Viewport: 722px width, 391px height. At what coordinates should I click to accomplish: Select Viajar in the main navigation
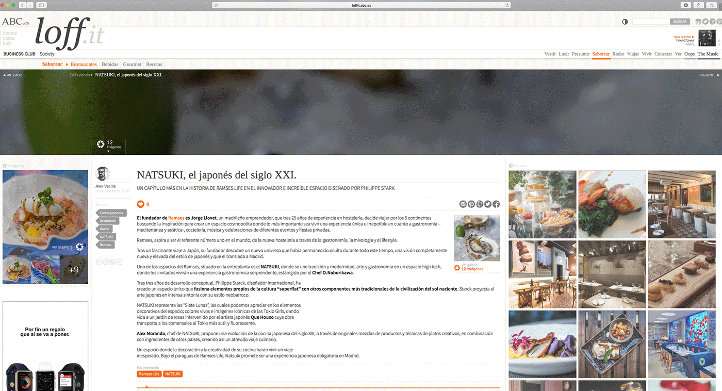click(633, 54)
